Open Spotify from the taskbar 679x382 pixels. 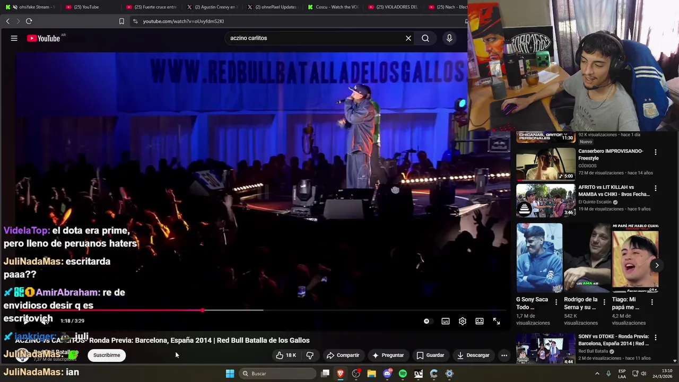tap(403, 374)
